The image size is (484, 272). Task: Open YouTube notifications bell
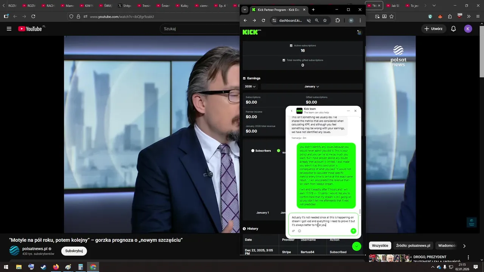pyautogui.click(x=453, y=29)
